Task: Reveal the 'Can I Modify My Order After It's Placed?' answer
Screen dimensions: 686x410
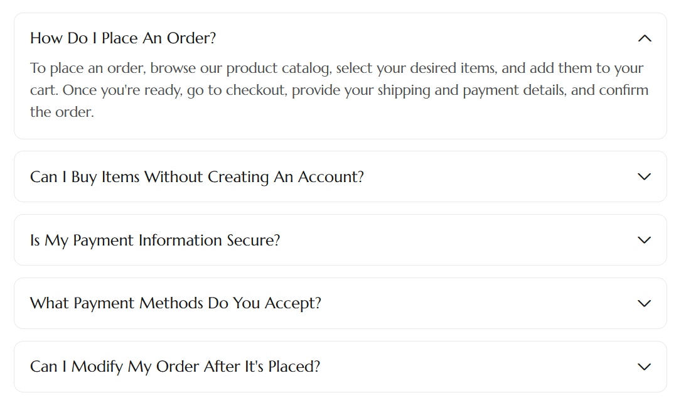Action: coord(175,367)
